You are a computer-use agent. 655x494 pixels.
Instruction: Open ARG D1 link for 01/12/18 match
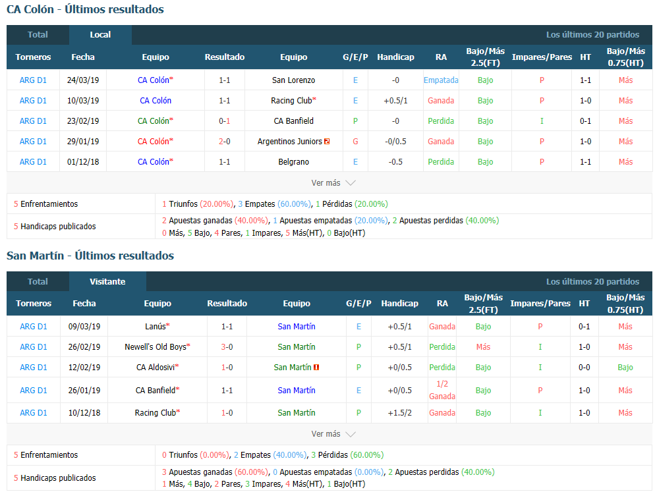[33, 162]
